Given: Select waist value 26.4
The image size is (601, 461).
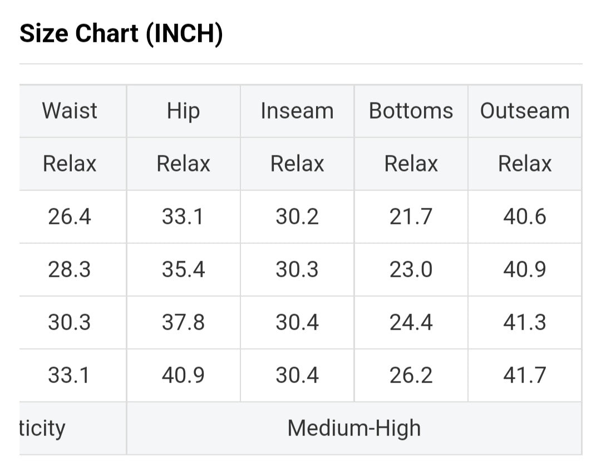Looking at the screenshot, I should [70, 217].
